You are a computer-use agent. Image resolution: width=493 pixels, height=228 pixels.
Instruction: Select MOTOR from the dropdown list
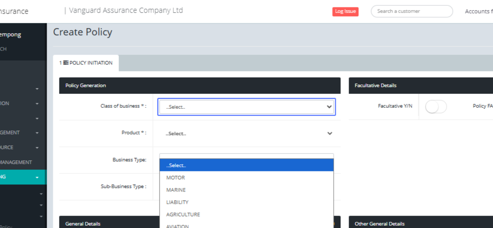pyautogui.click(x=175, y=178)
